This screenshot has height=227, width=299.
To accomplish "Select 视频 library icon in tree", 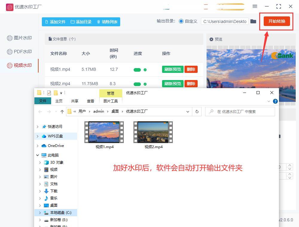I will click(46, 169).
